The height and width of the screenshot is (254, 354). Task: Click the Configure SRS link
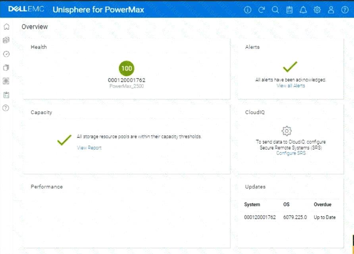point(291,153)
